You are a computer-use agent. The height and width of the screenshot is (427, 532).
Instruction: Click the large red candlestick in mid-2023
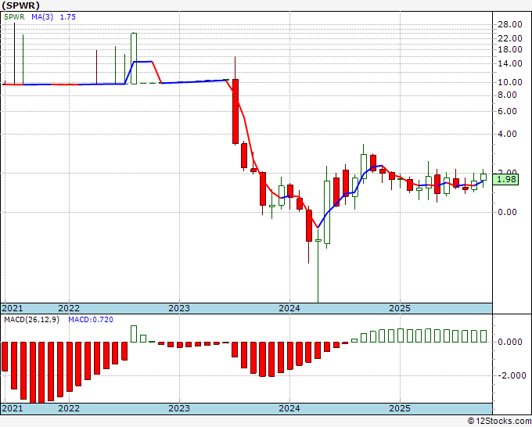(235, 110)
